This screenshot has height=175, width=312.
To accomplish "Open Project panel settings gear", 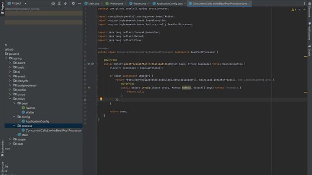I will point(73,3).
